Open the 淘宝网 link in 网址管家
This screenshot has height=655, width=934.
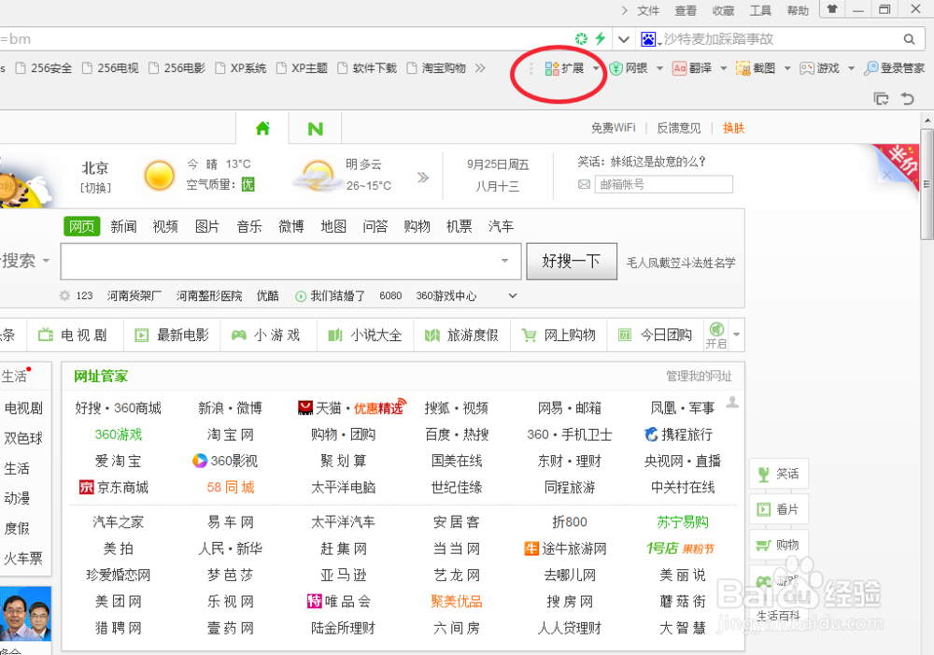point(228,434)
